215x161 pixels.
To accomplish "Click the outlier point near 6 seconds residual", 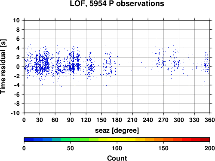I will (156, 38).
